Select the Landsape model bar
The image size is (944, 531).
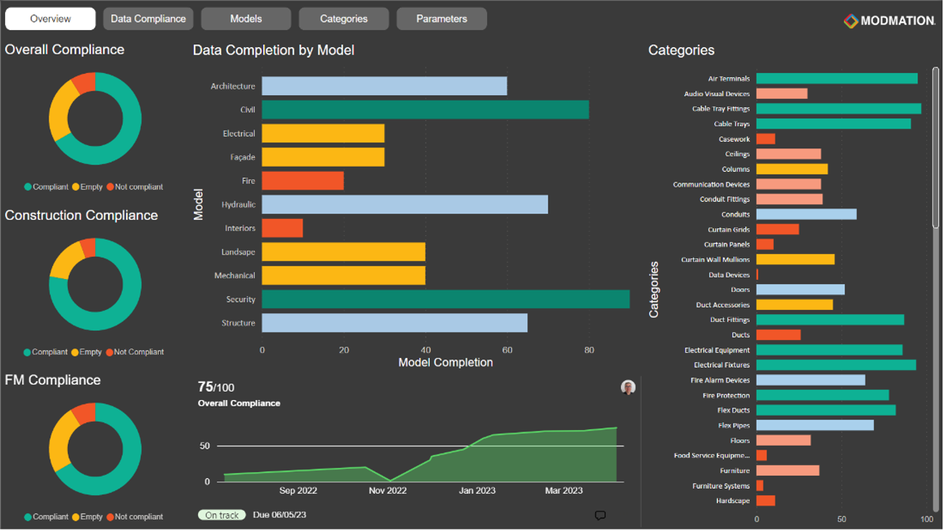[x=343, y=252]
